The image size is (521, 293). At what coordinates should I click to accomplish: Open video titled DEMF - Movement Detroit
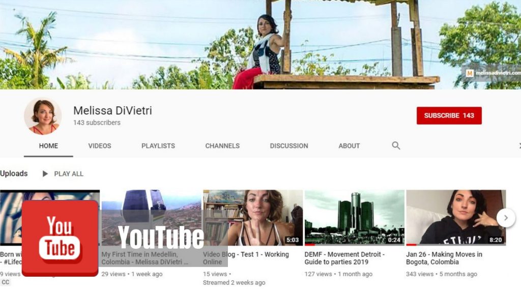[344, 258]
